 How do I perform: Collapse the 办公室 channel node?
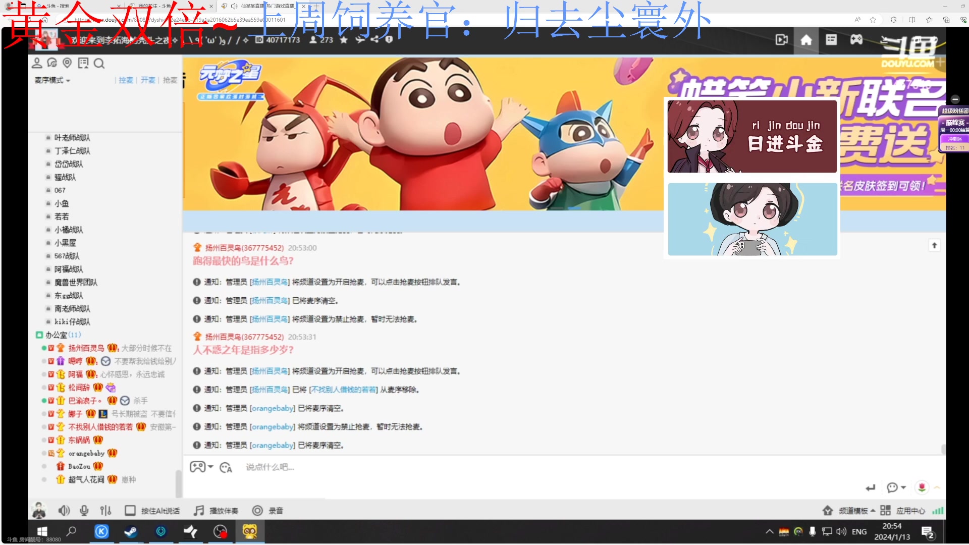[39, 335]
